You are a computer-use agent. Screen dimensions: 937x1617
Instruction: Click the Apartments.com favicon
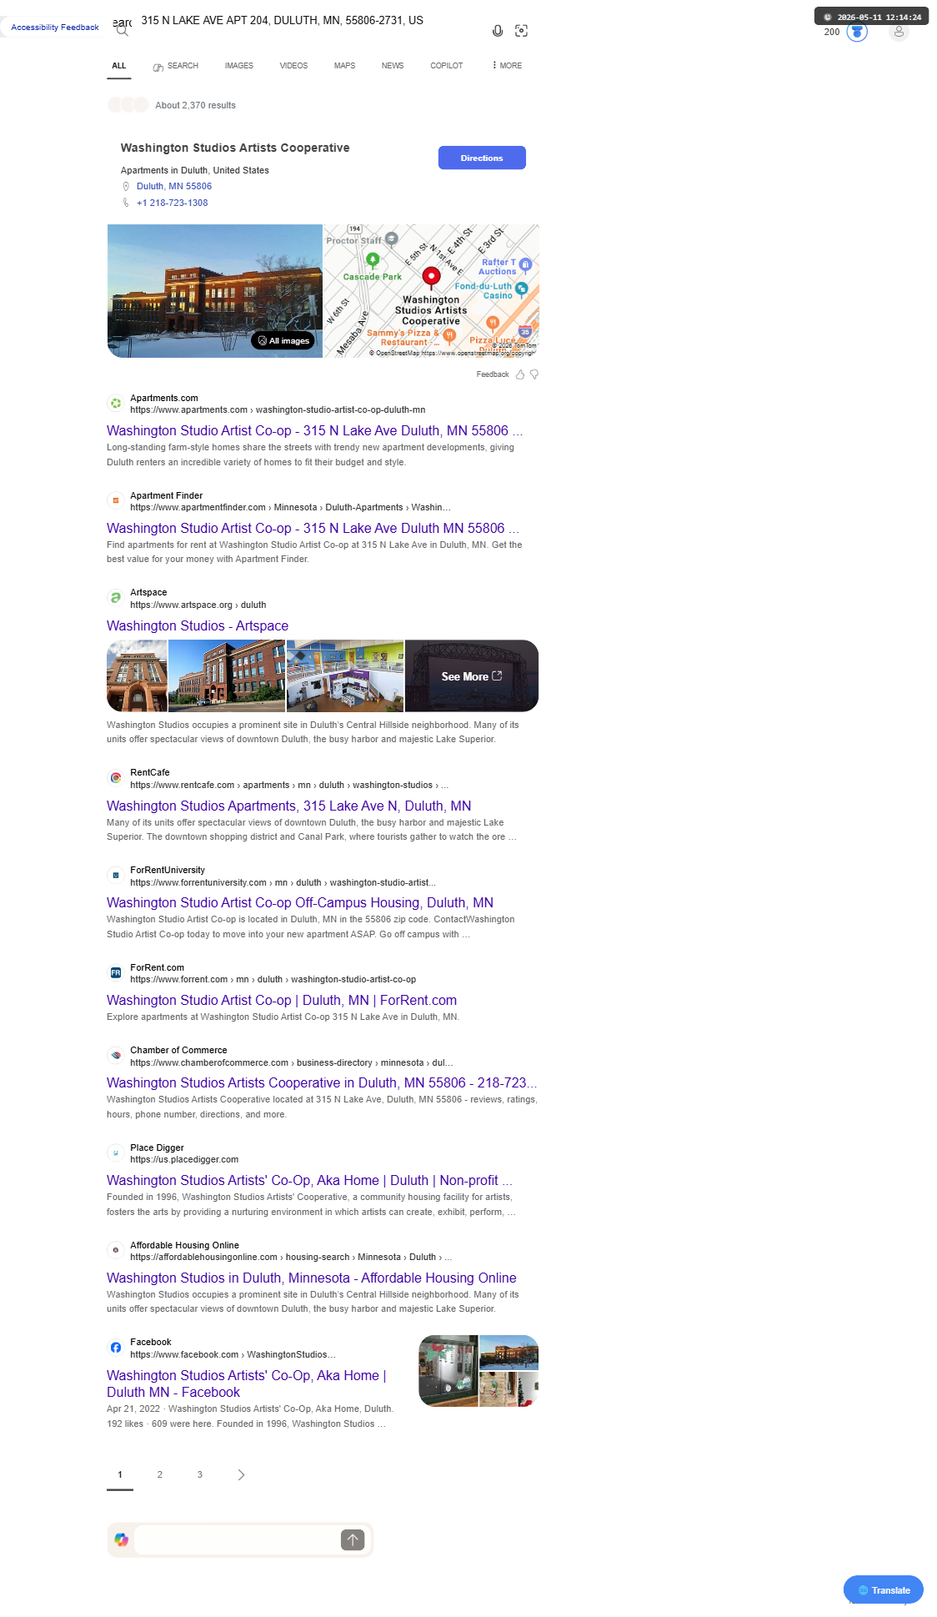pyautogui.click(x=116, y=404)
